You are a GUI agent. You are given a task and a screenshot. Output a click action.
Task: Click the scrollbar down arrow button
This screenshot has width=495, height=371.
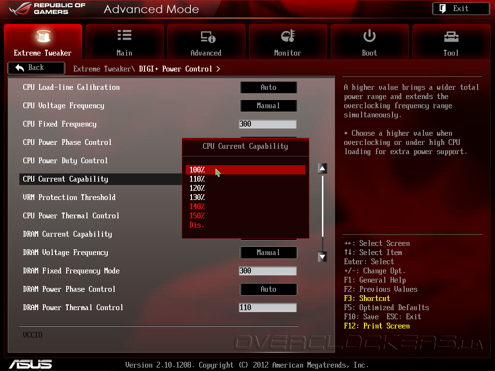pyautogui.click(x=322, y=257)
